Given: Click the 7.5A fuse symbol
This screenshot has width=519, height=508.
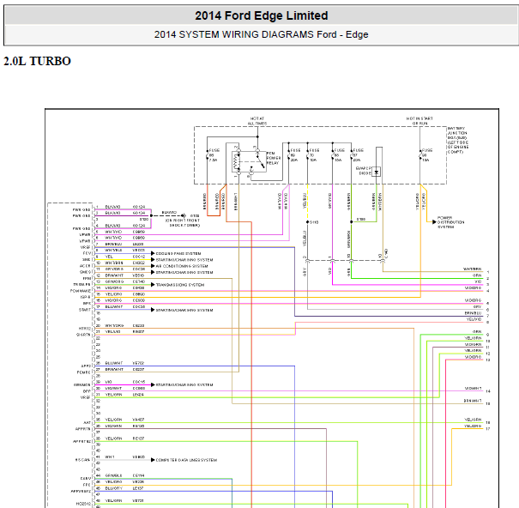Looking at the screenshot, I should coord(208,155).
